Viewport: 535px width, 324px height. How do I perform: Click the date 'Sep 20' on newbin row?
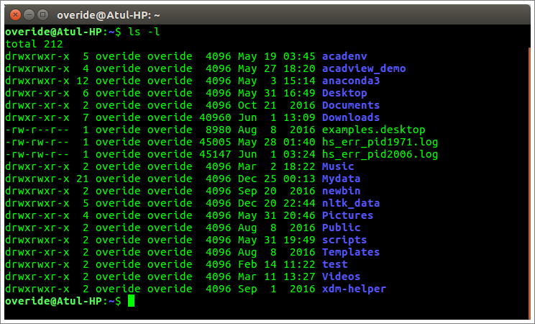(x=257, y=191)
